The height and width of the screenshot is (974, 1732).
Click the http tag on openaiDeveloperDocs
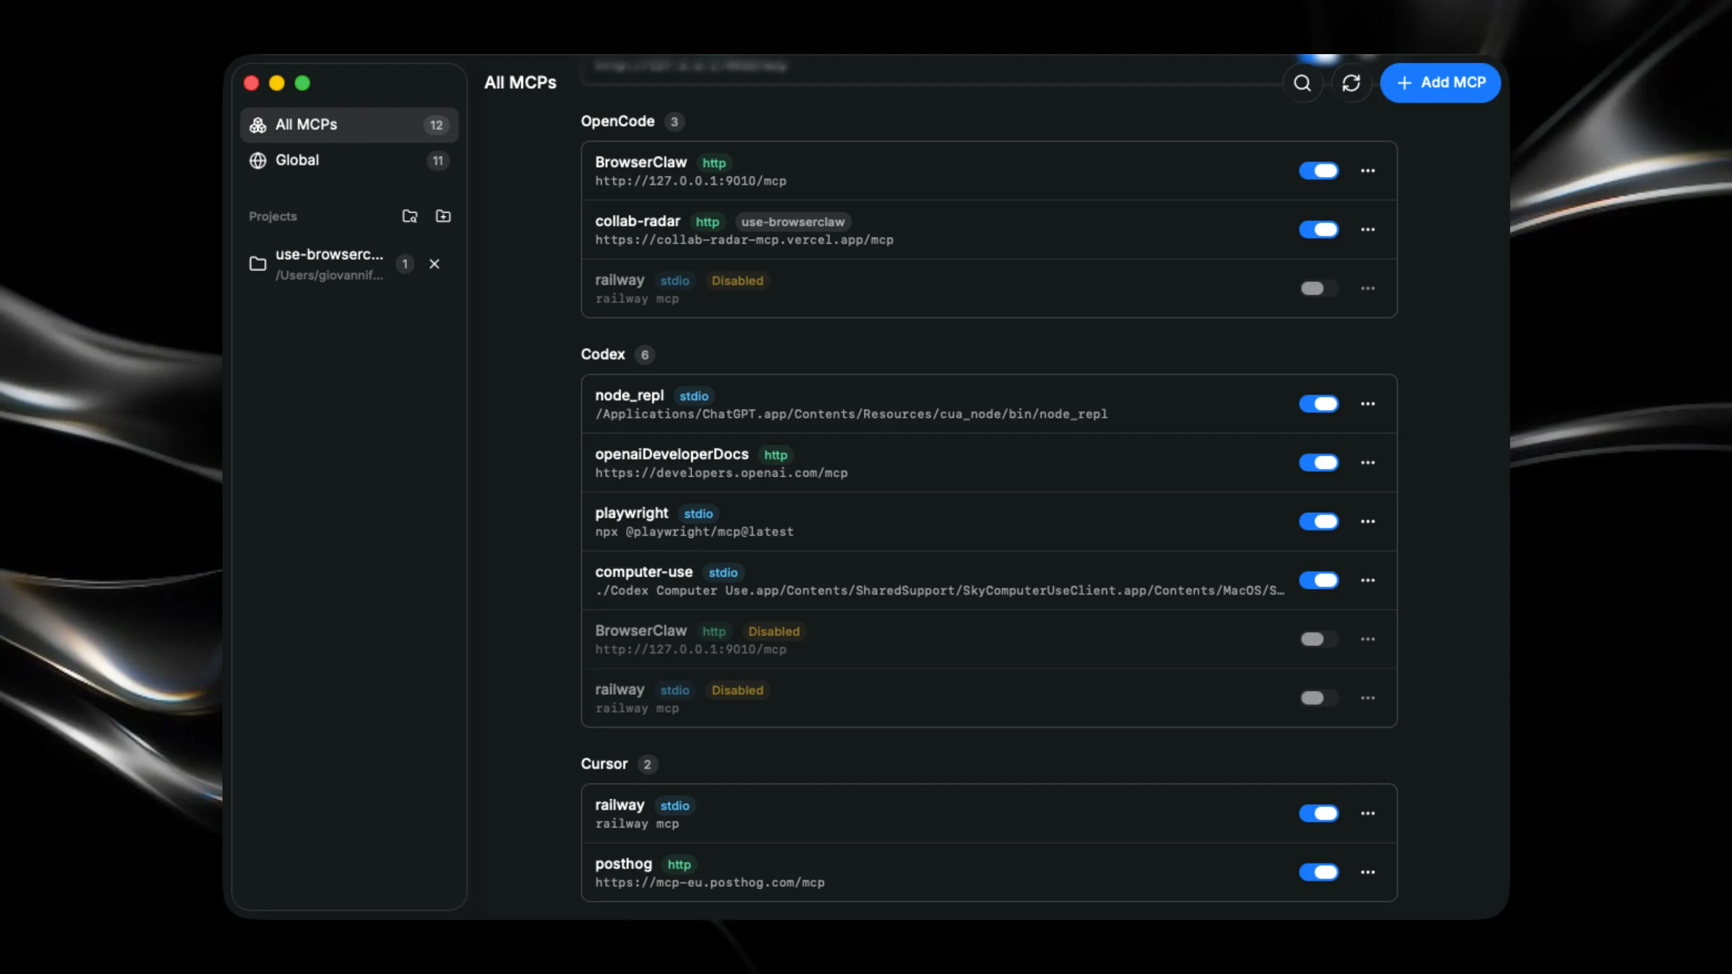click(x=775, y=455)
